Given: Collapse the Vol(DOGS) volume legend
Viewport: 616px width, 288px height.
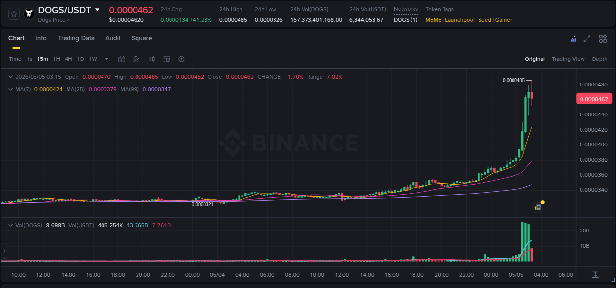Looking at the screenshot, I should pos(11,225).
